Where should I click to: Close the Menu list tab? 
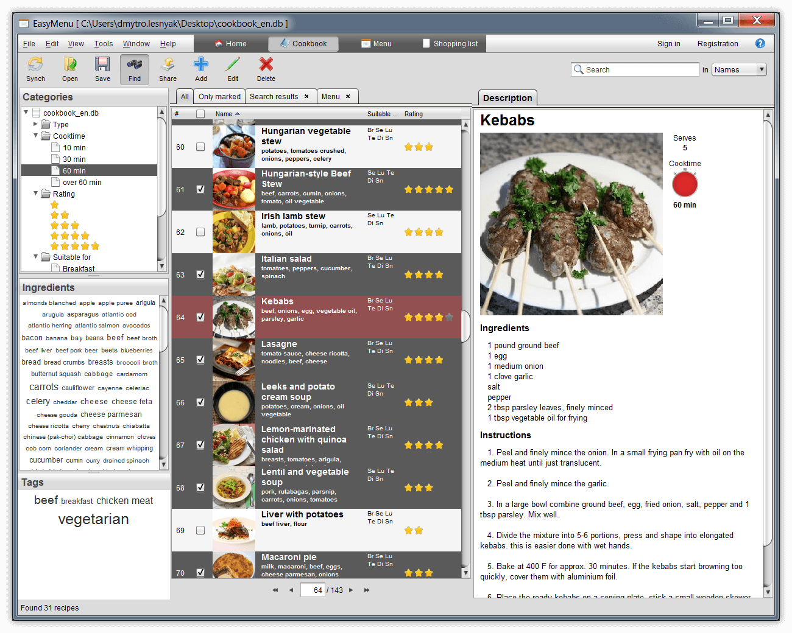point(348,96)
